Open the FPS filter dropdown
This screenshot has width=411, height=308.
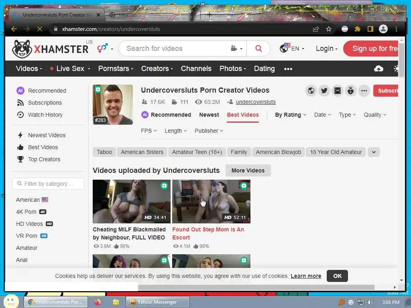(149, 131)
